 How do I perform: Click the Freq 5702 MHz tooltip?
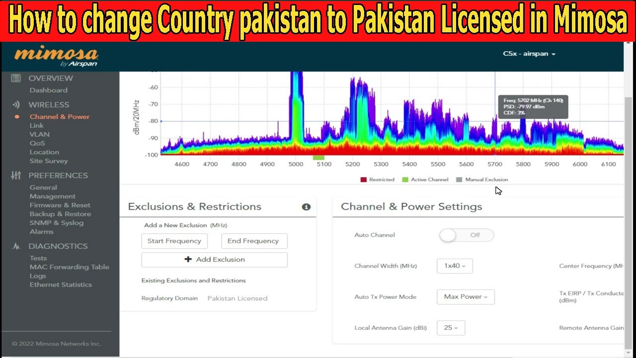click(x=533, y=107)
